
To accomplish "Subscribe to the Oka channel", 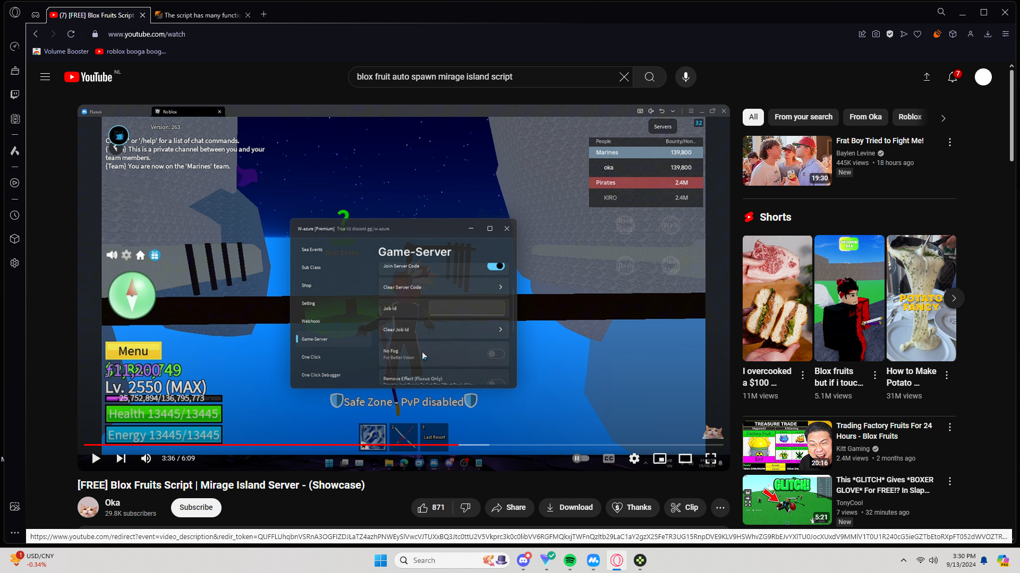I will [196, 508].
